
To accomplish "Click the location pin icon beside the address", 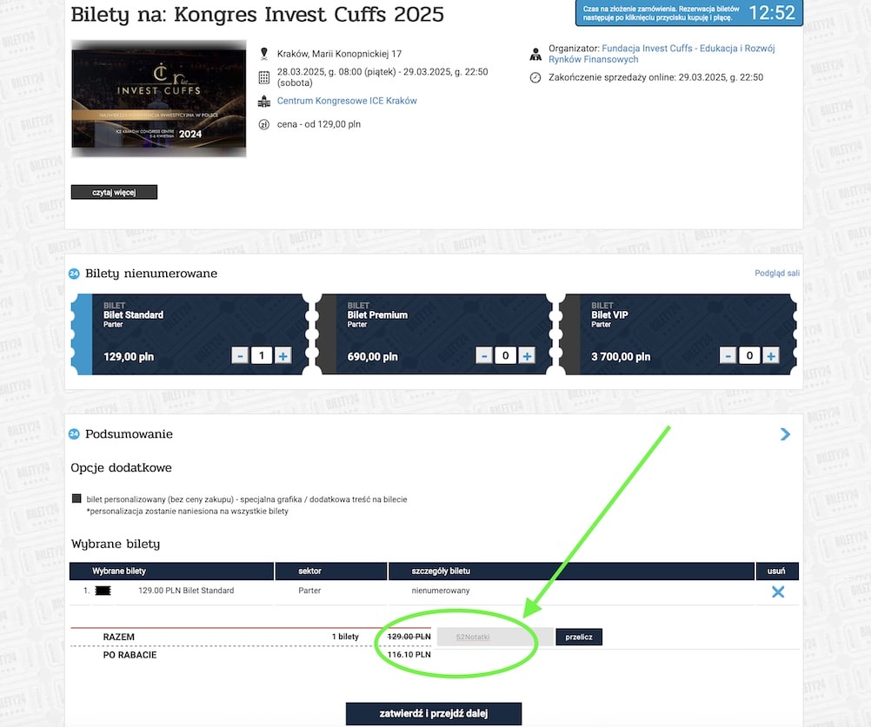I will tap(264, 54).
